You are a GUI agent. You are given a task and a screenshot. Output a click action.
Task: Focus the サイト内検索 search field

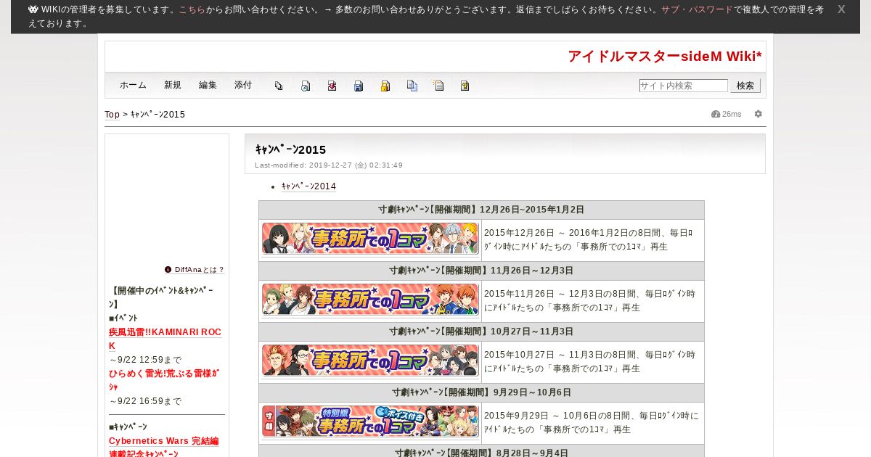tap(683, 86)
